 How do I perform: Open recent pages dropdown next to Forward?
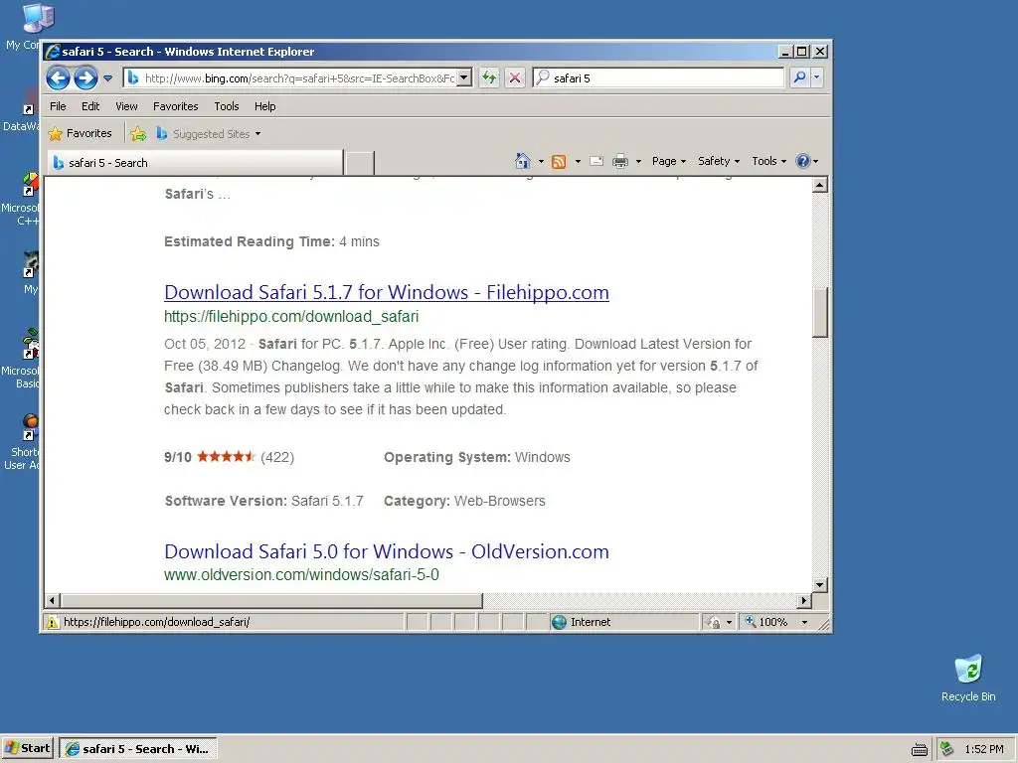[x=107, y=78]
